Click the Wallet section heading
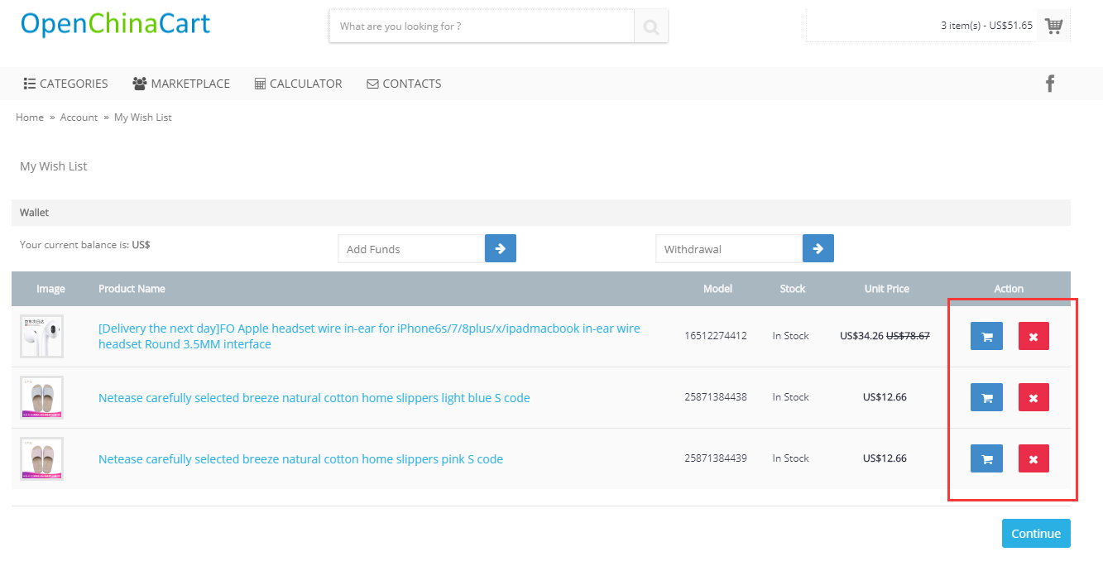The height and width of the screenshot is (566, 1103). 35,213
